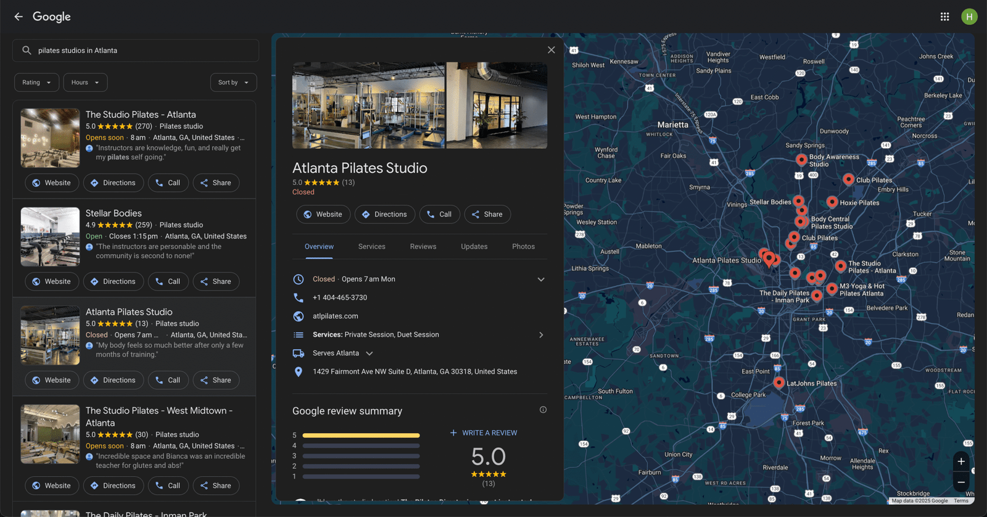Click Share in the detail panel
Viewport: 987px width, 517px height.
coord(487,214)
